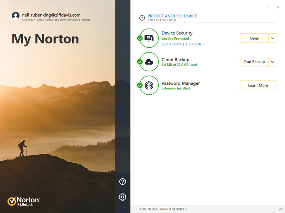Start a Quick Scan
285x213 pixels.
pos(171,44)
